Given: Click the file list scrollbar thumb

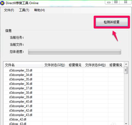Looking at the screenshot, I should click(x=126, y=70).
